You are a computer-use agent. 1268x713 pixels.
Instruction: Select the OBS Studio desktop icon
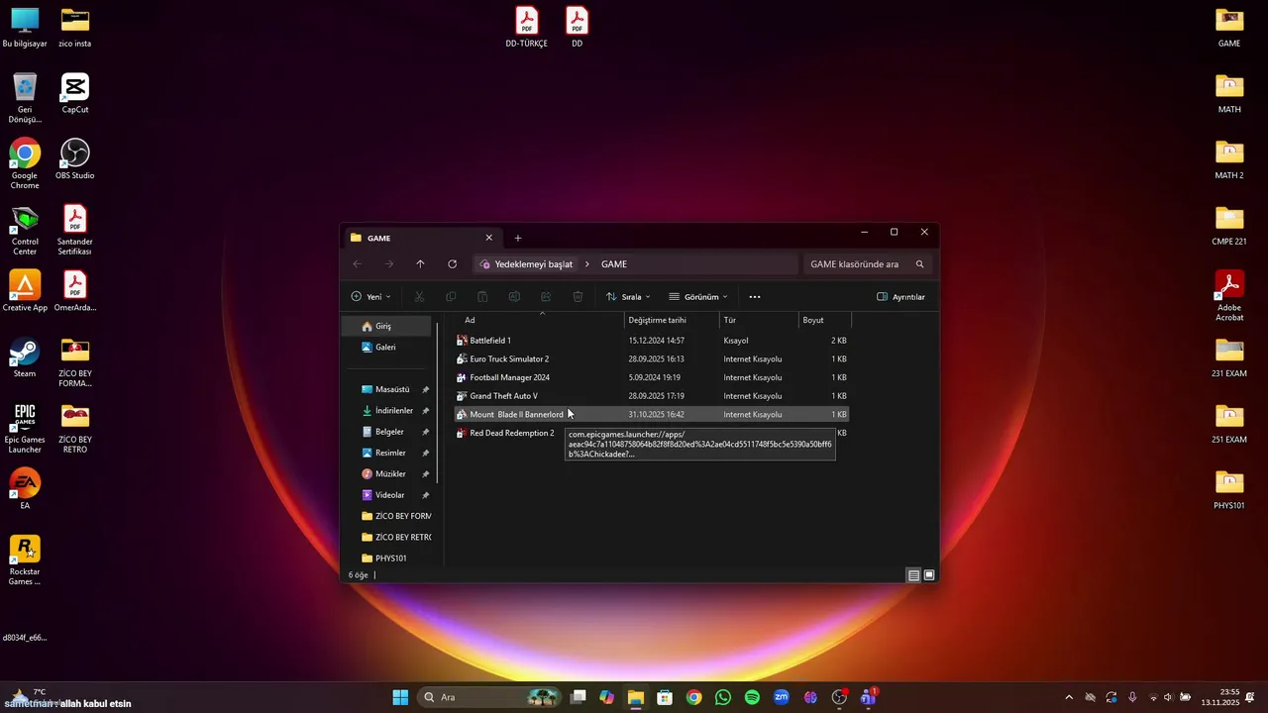[x=75, y=159]
